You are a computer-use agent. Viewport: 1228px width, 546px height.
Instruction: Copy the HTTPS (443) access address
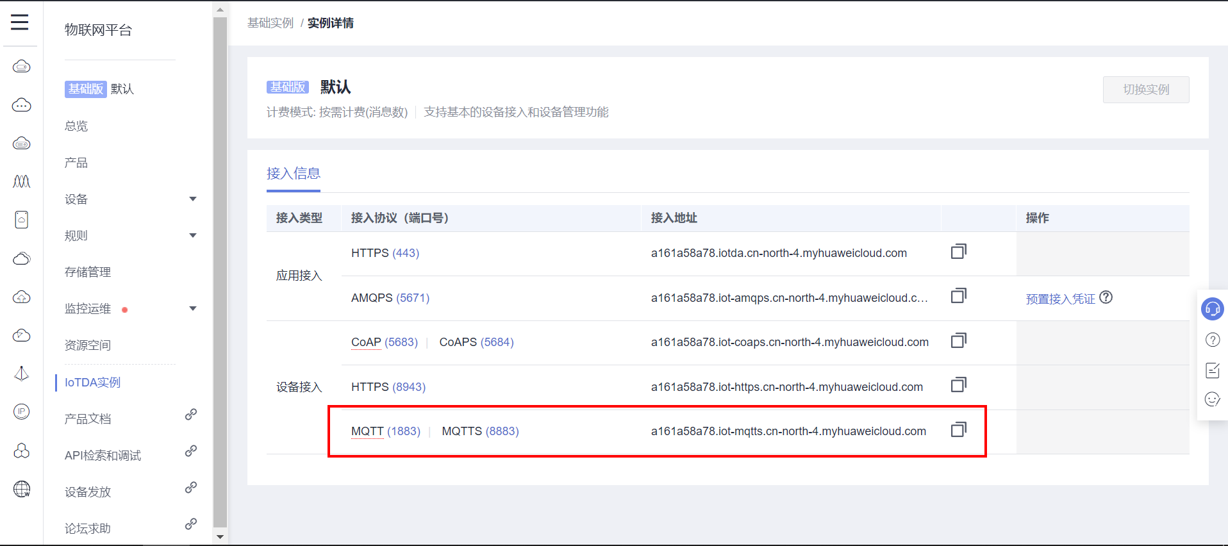pyautogui.click(x=959, y=251)
